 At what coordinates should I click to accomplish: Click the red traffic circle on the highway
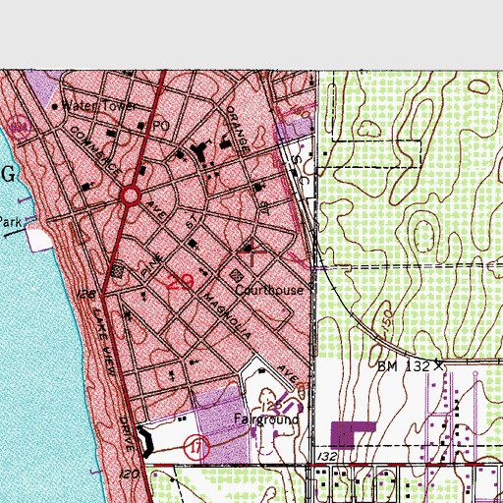(131, 196)
